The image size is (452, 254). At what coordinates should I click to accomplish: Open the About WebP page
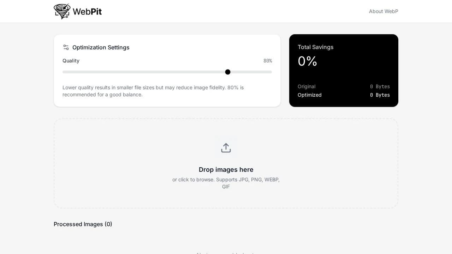click(383, 11)
